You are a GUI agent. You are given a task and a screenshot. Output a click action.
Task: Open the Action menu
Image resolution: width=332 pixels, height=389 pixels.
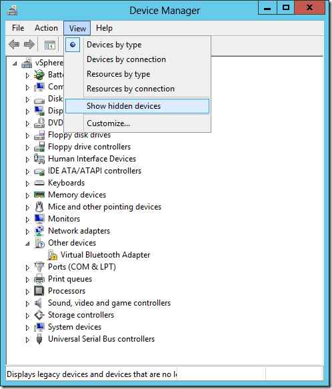(x=46, y=28)
